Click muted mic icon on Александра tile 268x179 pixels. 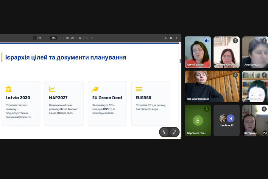(x=264, y=41)
